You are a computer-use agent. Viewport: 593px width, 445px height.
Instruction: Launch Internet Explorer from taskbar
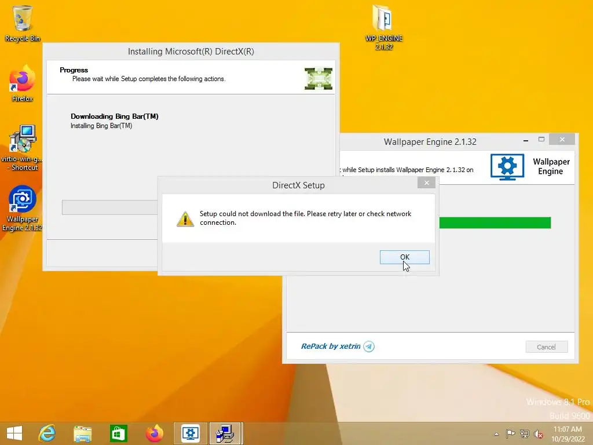(x=47, y=433)
